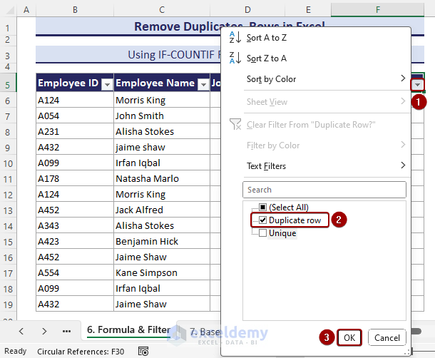Click the Cancel button
435x358 pixels.
point(387,337)
